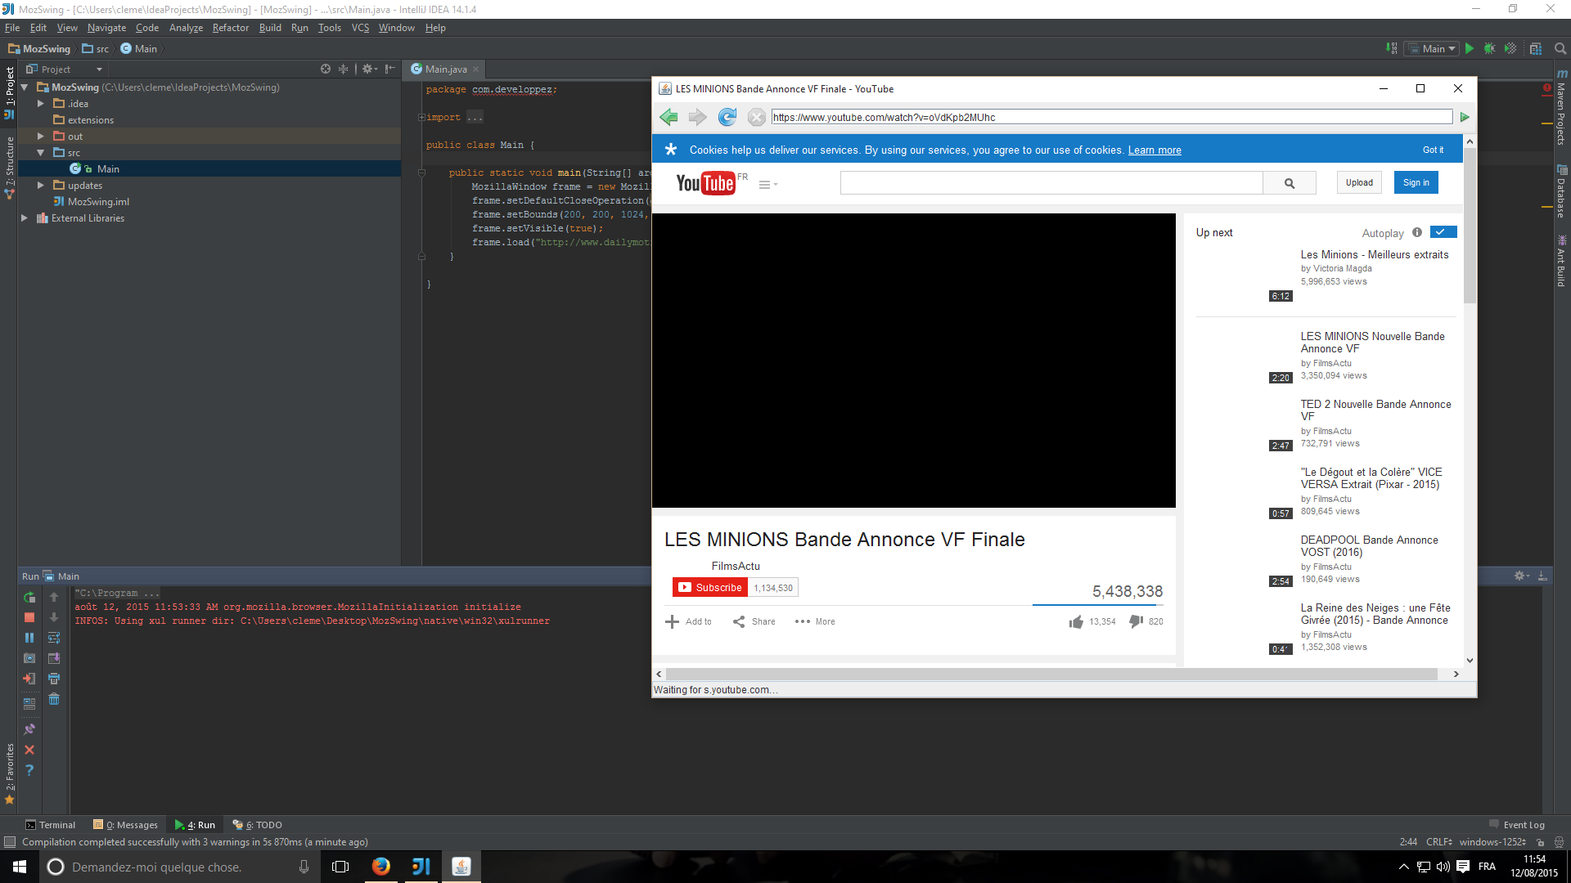
Task: Open Search Everywhere magnifier
Action: (1560, 49)
